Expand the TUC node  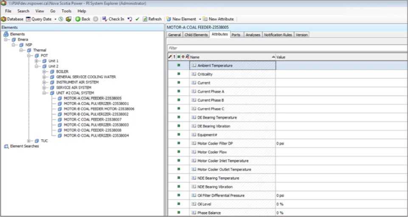click(x=29, y=141)
